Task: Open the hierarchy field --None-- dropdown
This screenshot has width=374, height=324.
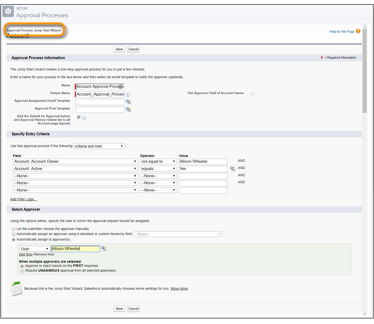Action: (x=178, y=234)
